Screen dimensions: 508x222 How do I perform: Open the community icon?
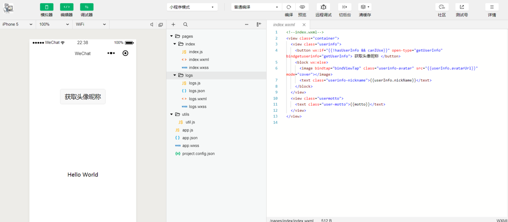click(442, 7)
